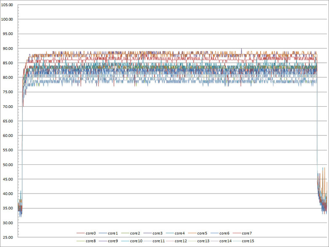Click the 90.00 axis label
The width and height of the screenshot is (329, 247).
pos(8,48)
